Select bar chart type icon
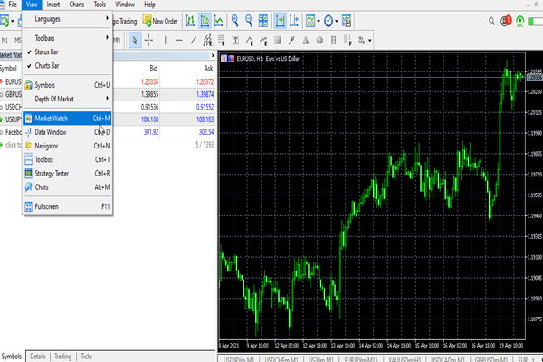Image resolution: width=543 pixels, height=362 pixels. pyautogui.click(x=190, y=20)
